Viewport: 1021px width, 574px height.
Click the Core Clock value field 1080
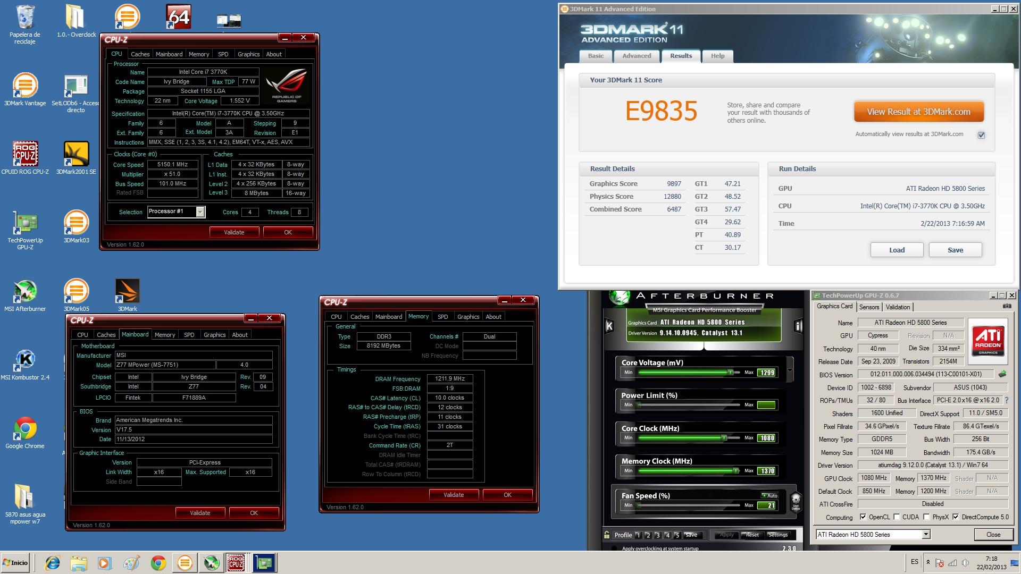[767, 438]
